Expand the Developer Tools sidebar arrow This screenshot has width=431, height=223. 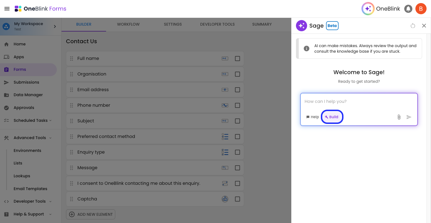click(50, 201)
